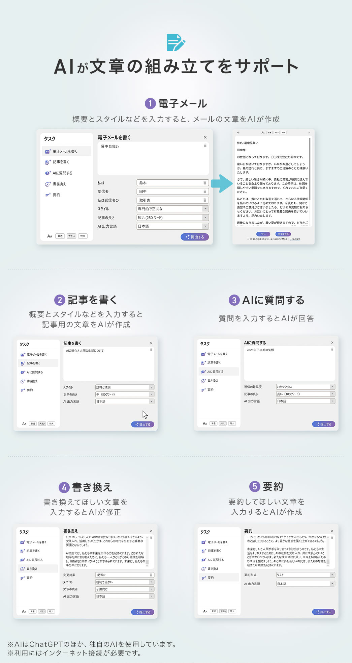Close the 電子メールを書く panel with the X
352x663 pixels.
[x=205, y=137]
